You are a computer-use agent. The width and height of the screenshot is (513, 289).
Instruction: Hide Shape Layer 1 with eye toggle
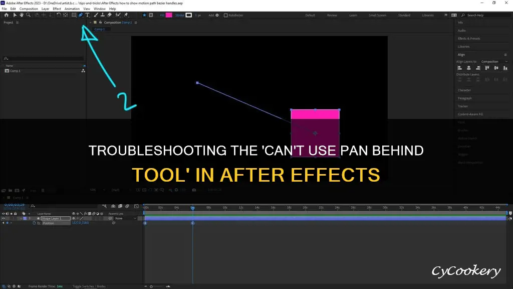[x=4, y=218]
